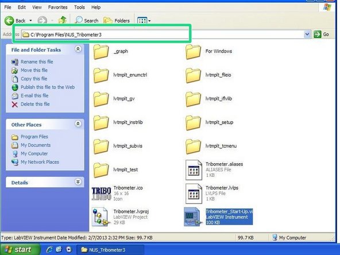Image resolution: width=340 pixels, height=255 pixels.
Task: Click the NUS_Tribometer3 taskbar button
Action: tap(110, 250)
